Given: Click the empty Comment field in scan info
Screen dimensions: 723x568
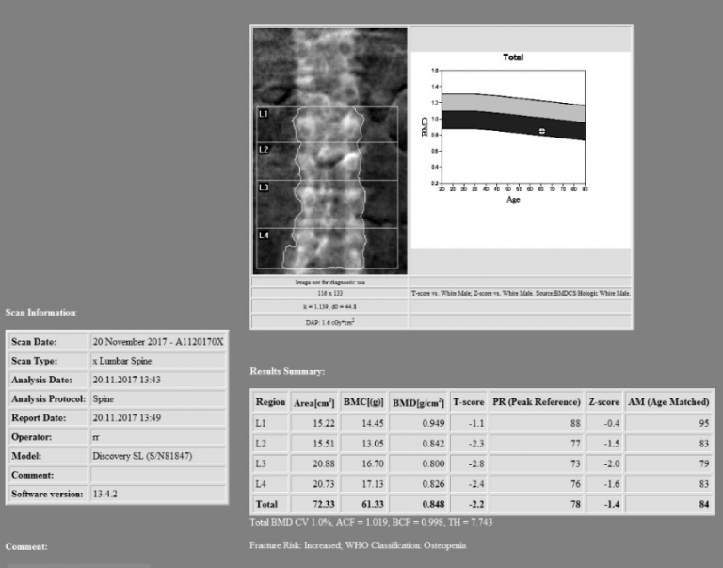Looking at the screenshot, I should [157, 475].
